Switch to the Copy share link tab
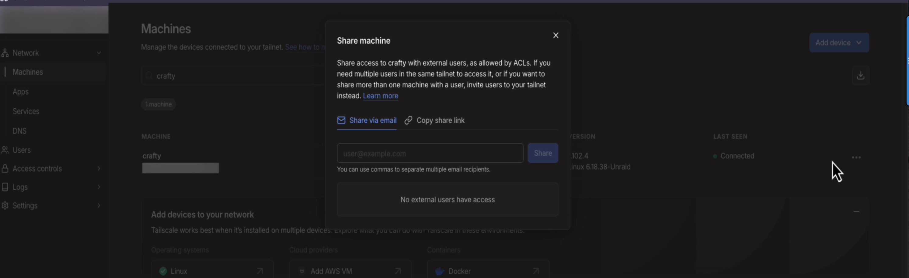Viewport: 909px width, 278px height. coord(434,120)
